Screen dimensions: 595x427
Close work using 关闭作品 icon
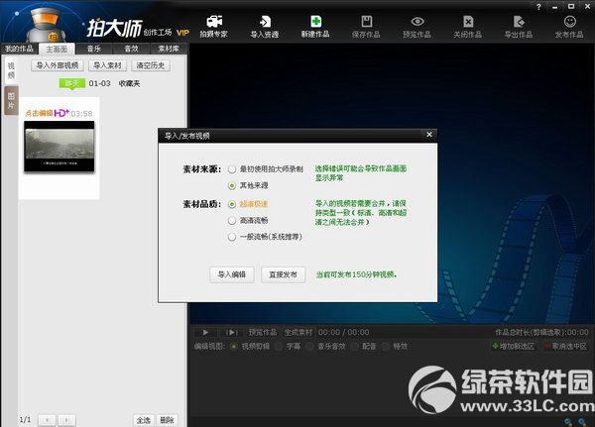pyautogui.click(x=468, y=26)
